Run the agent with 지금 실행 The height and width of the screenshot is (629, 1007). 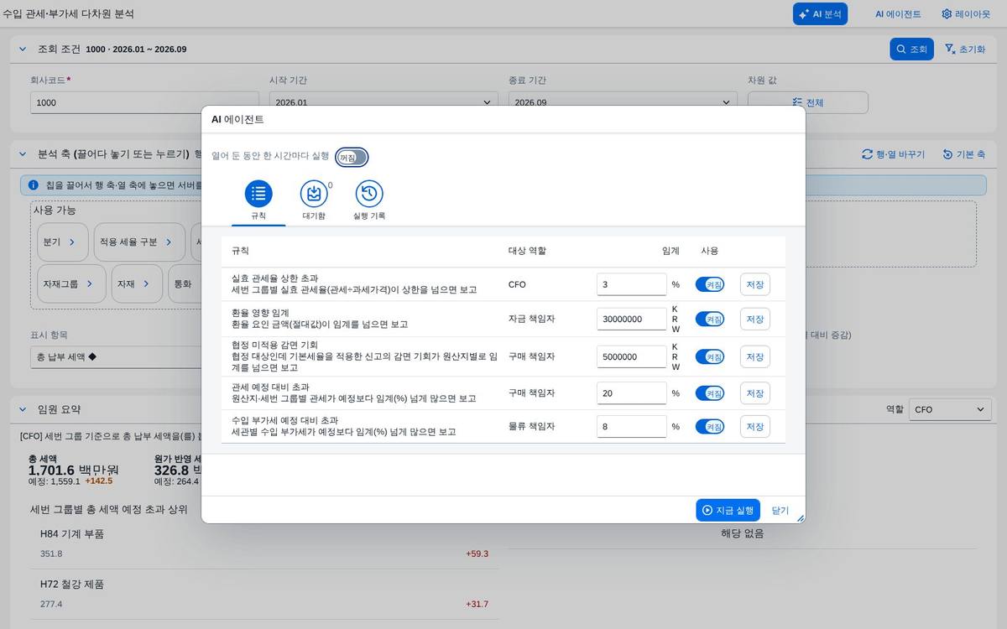click(x=728, y=510)
